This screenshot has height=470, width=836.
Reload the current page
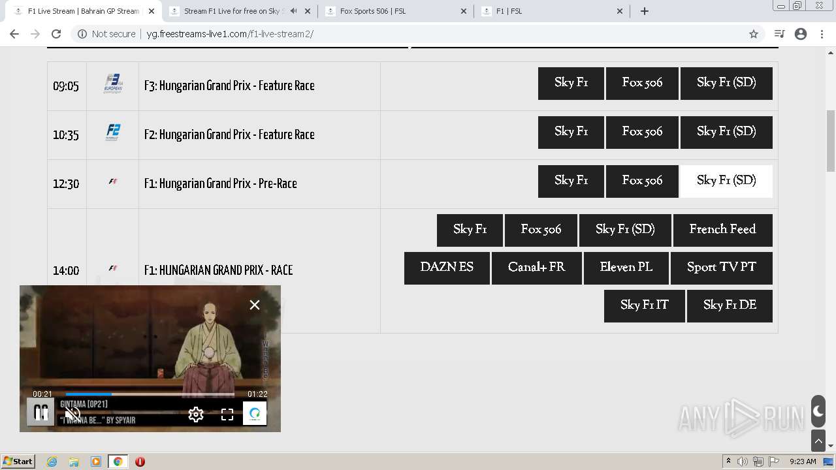point(56,34)
